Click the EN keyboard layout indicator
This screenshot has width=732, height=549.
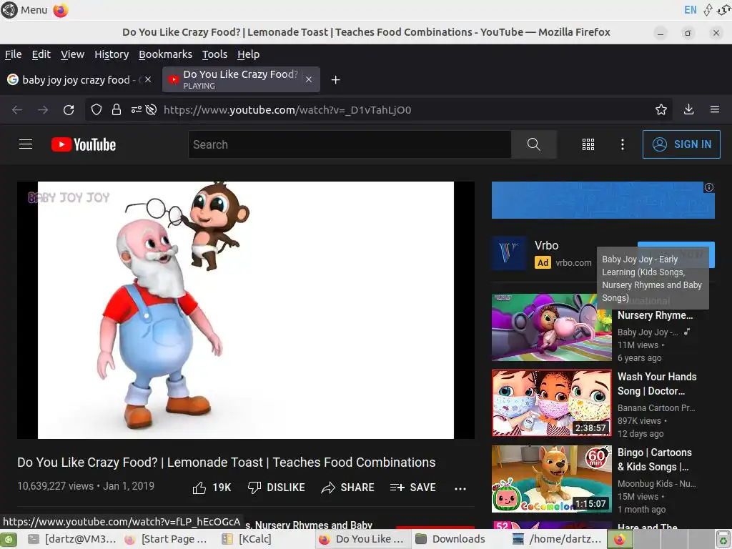point(690,10)
